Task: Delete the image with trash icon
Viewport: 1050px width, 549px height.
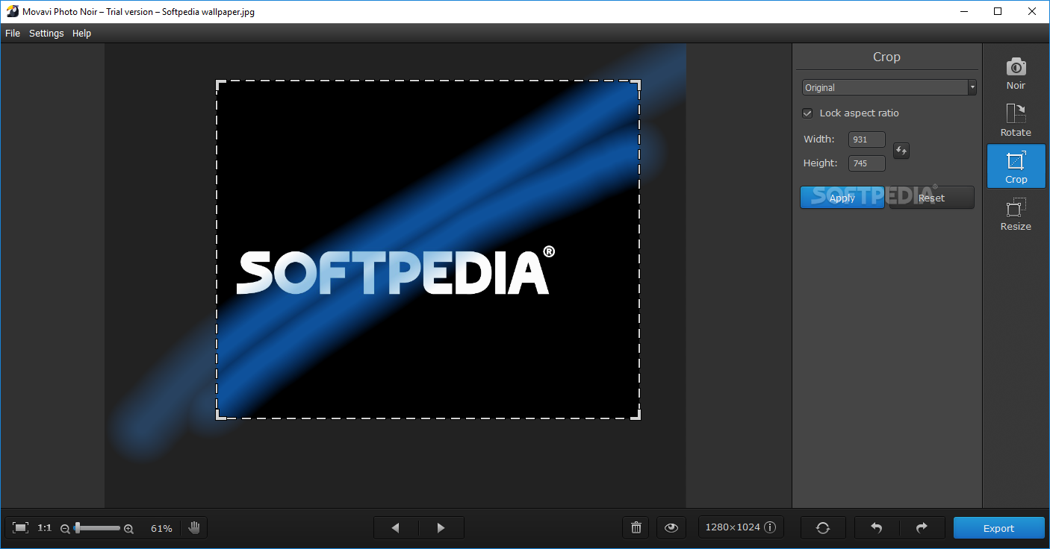Action: tap(636, 528)
